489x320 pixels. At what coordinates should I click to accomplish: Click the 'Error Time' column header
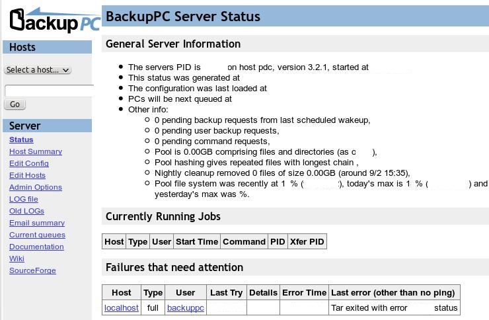coord(305,292)
